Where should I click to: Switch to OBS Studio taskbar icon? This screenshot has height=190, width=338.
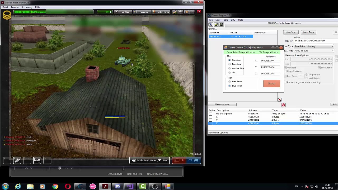(x=155, y=187)
